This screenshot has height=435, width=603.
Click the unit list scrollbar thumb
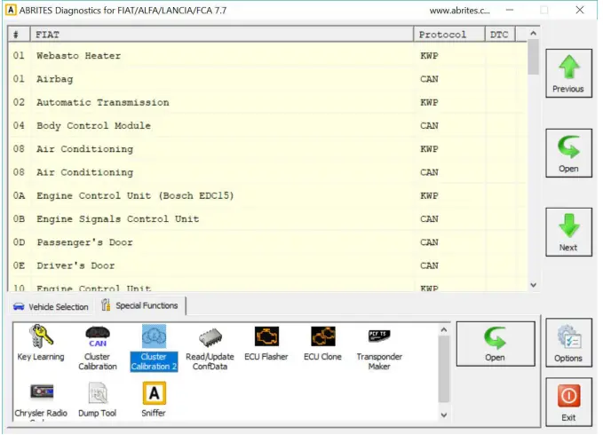[x=534, y=57]
